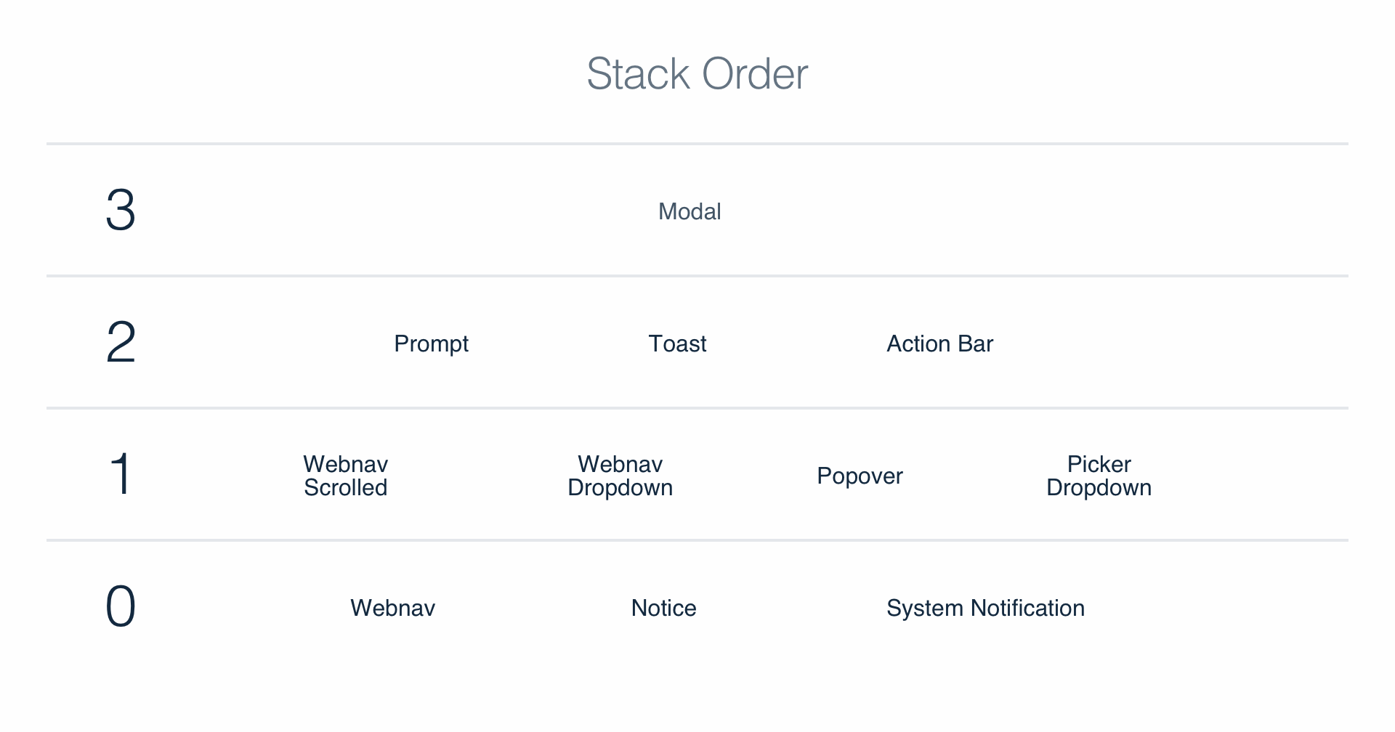Click the divider between Modal and Toast rows

tap(697, 276)
